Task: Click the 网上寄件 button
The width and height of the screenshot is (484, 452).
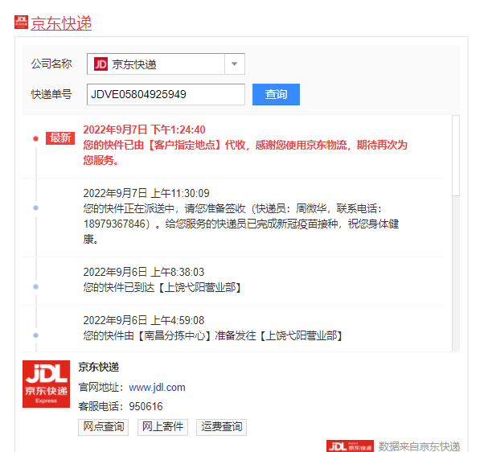Action: click(162, 427)
